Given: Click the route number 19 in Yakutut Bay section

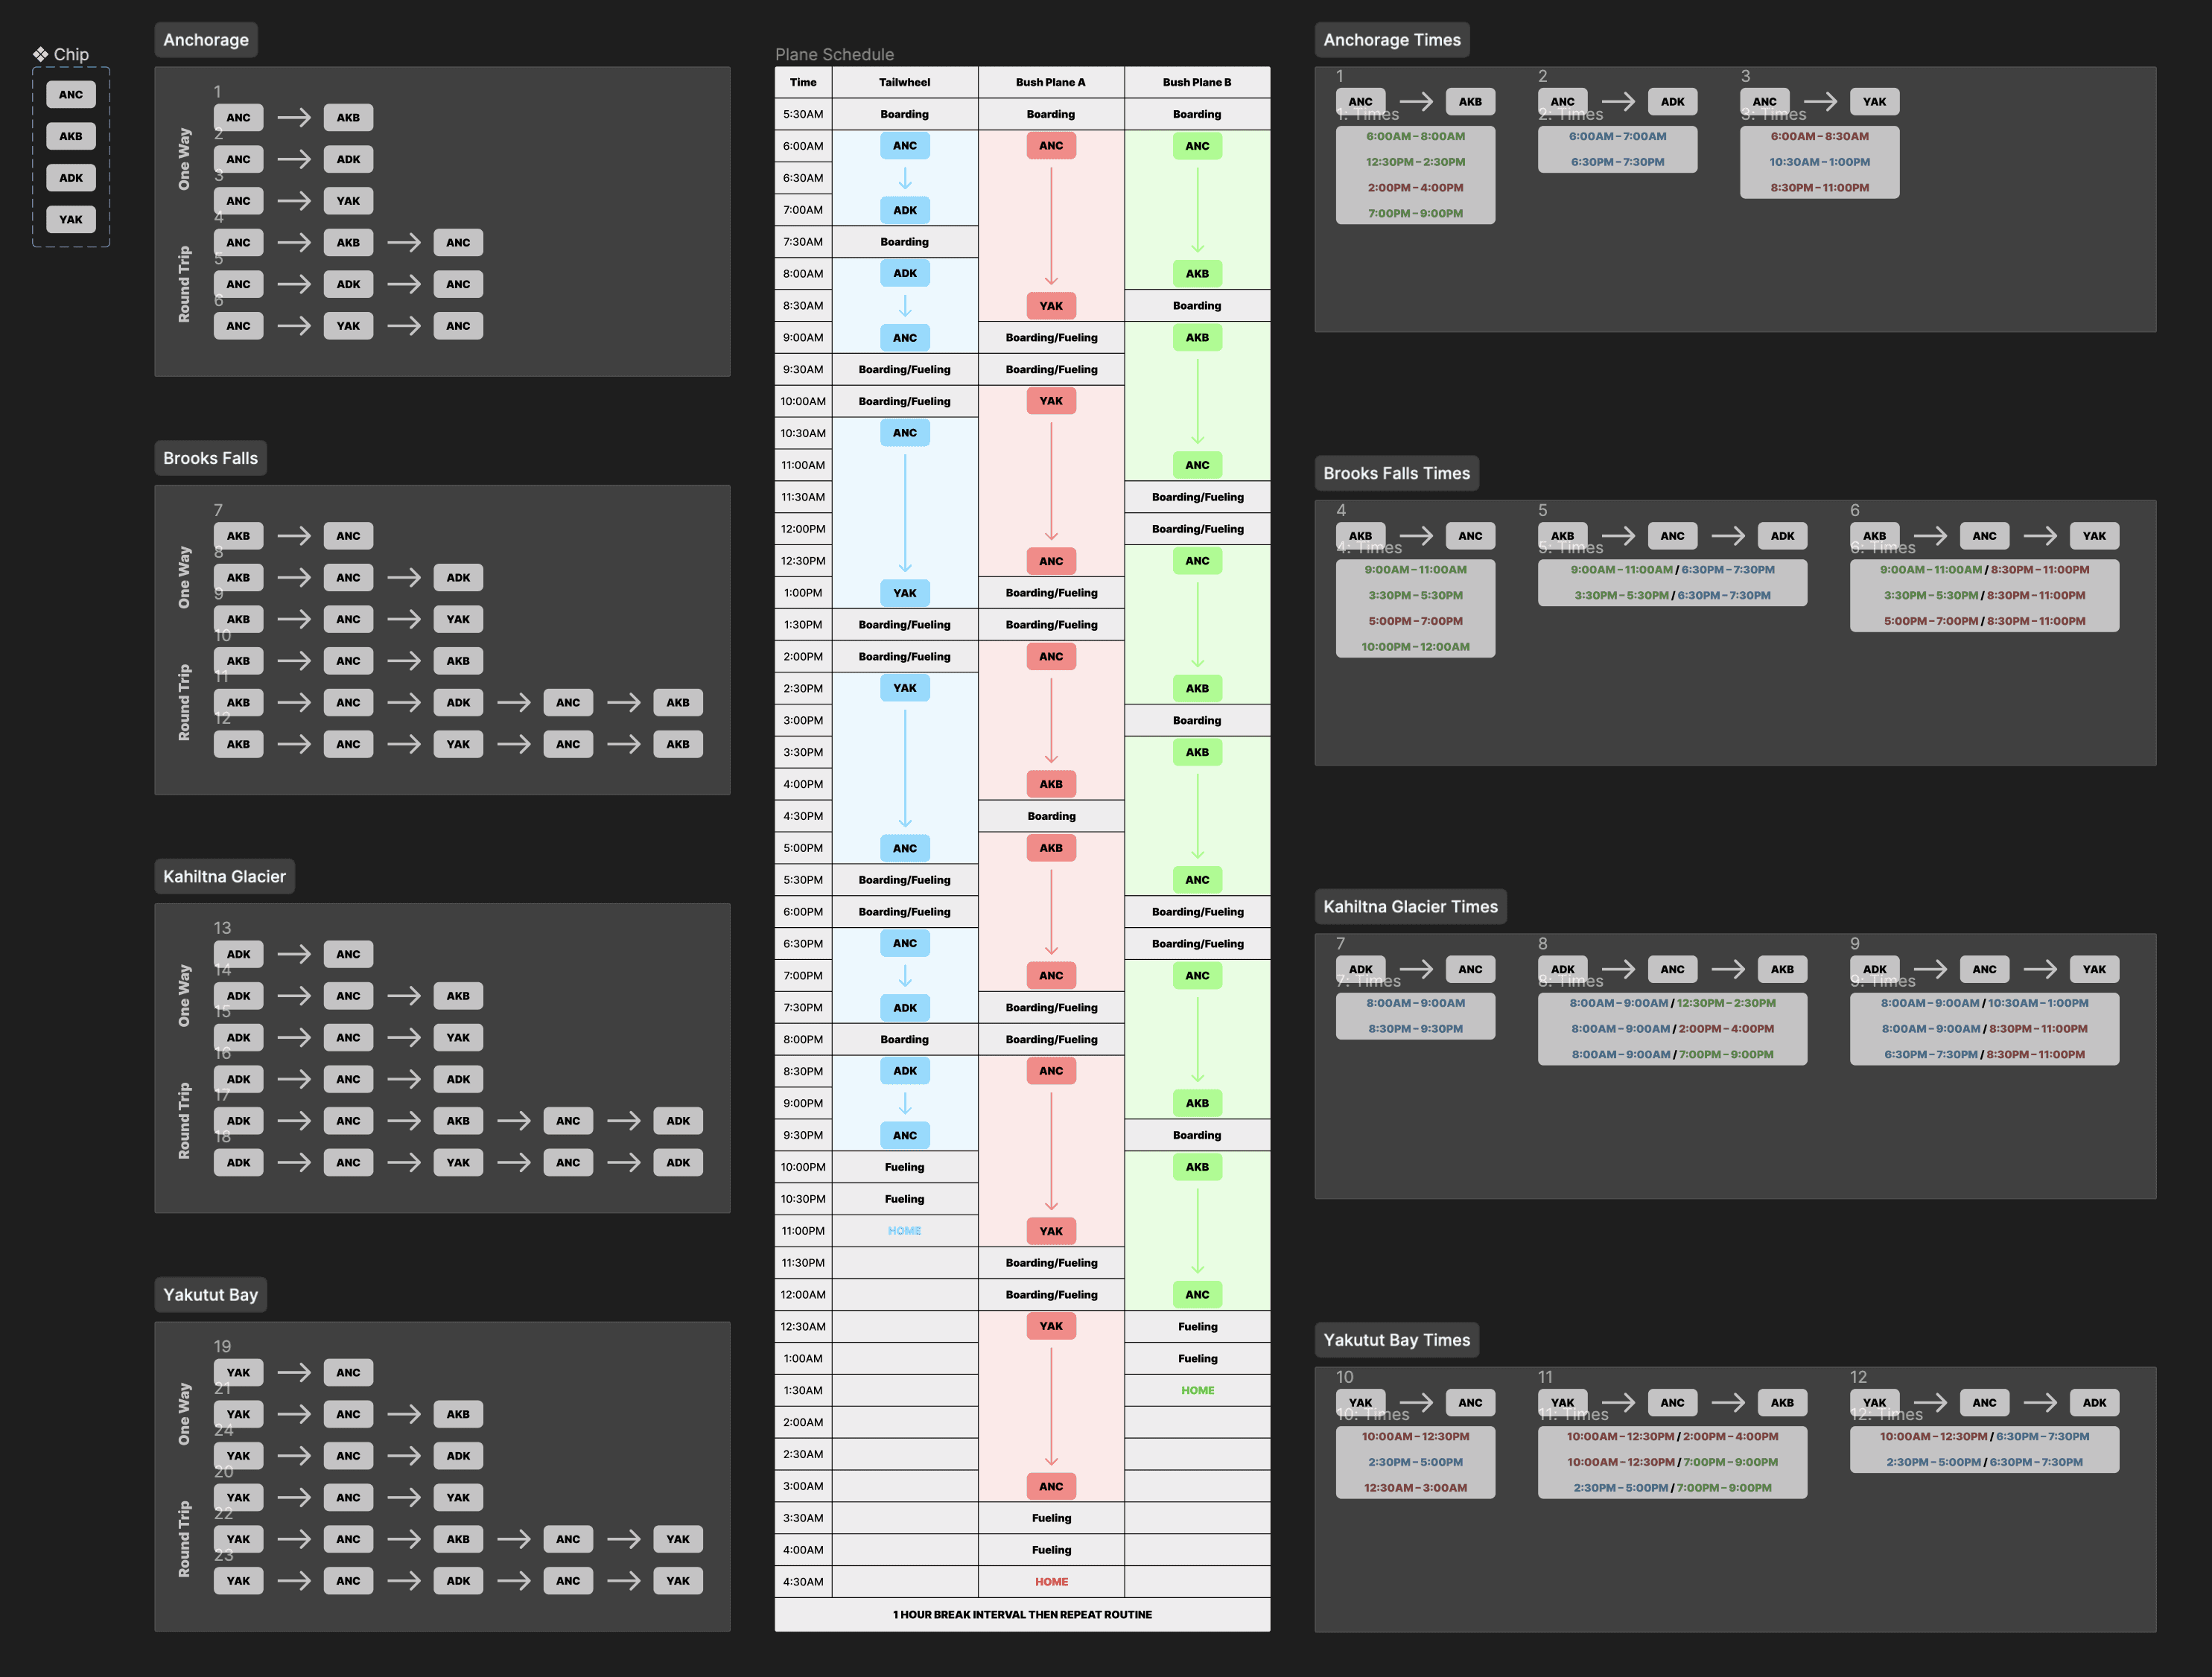Looking at the screenshot, I should point(222,1346).
